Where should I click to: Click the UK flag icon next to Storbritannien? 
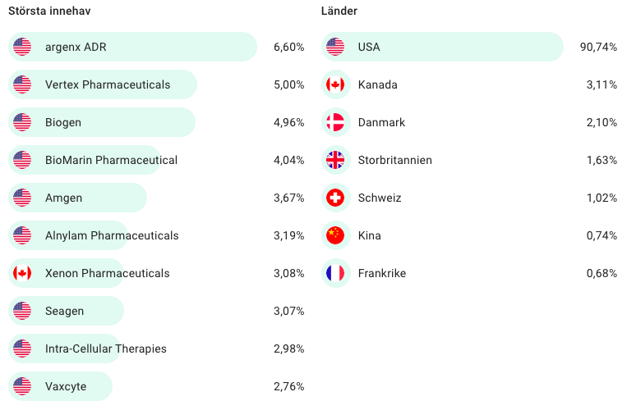(335, 160)
